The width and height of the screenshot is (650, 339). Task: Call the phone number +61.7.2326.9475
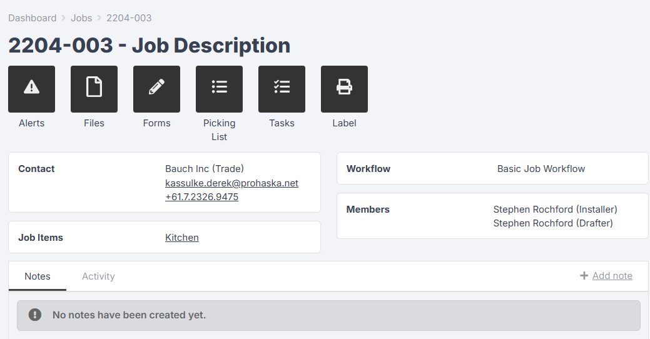point(202,197)
